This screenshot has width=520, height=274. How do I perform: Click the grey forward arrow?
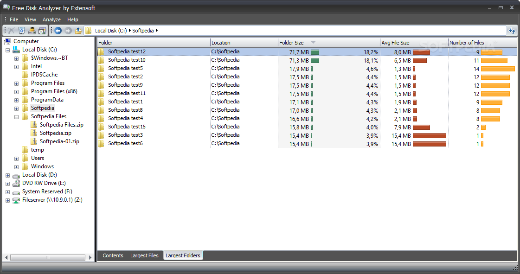tap(68, 31)
